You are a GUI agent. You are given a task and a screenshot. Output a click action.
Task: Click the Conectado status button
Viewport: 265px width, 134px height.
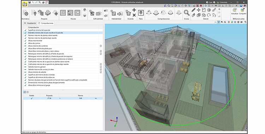[x=222, y=2]
